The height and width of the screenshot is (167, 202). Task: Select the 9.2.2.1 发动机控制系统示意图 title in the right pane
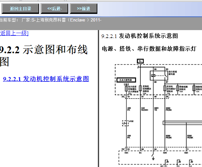coord(140,36)
